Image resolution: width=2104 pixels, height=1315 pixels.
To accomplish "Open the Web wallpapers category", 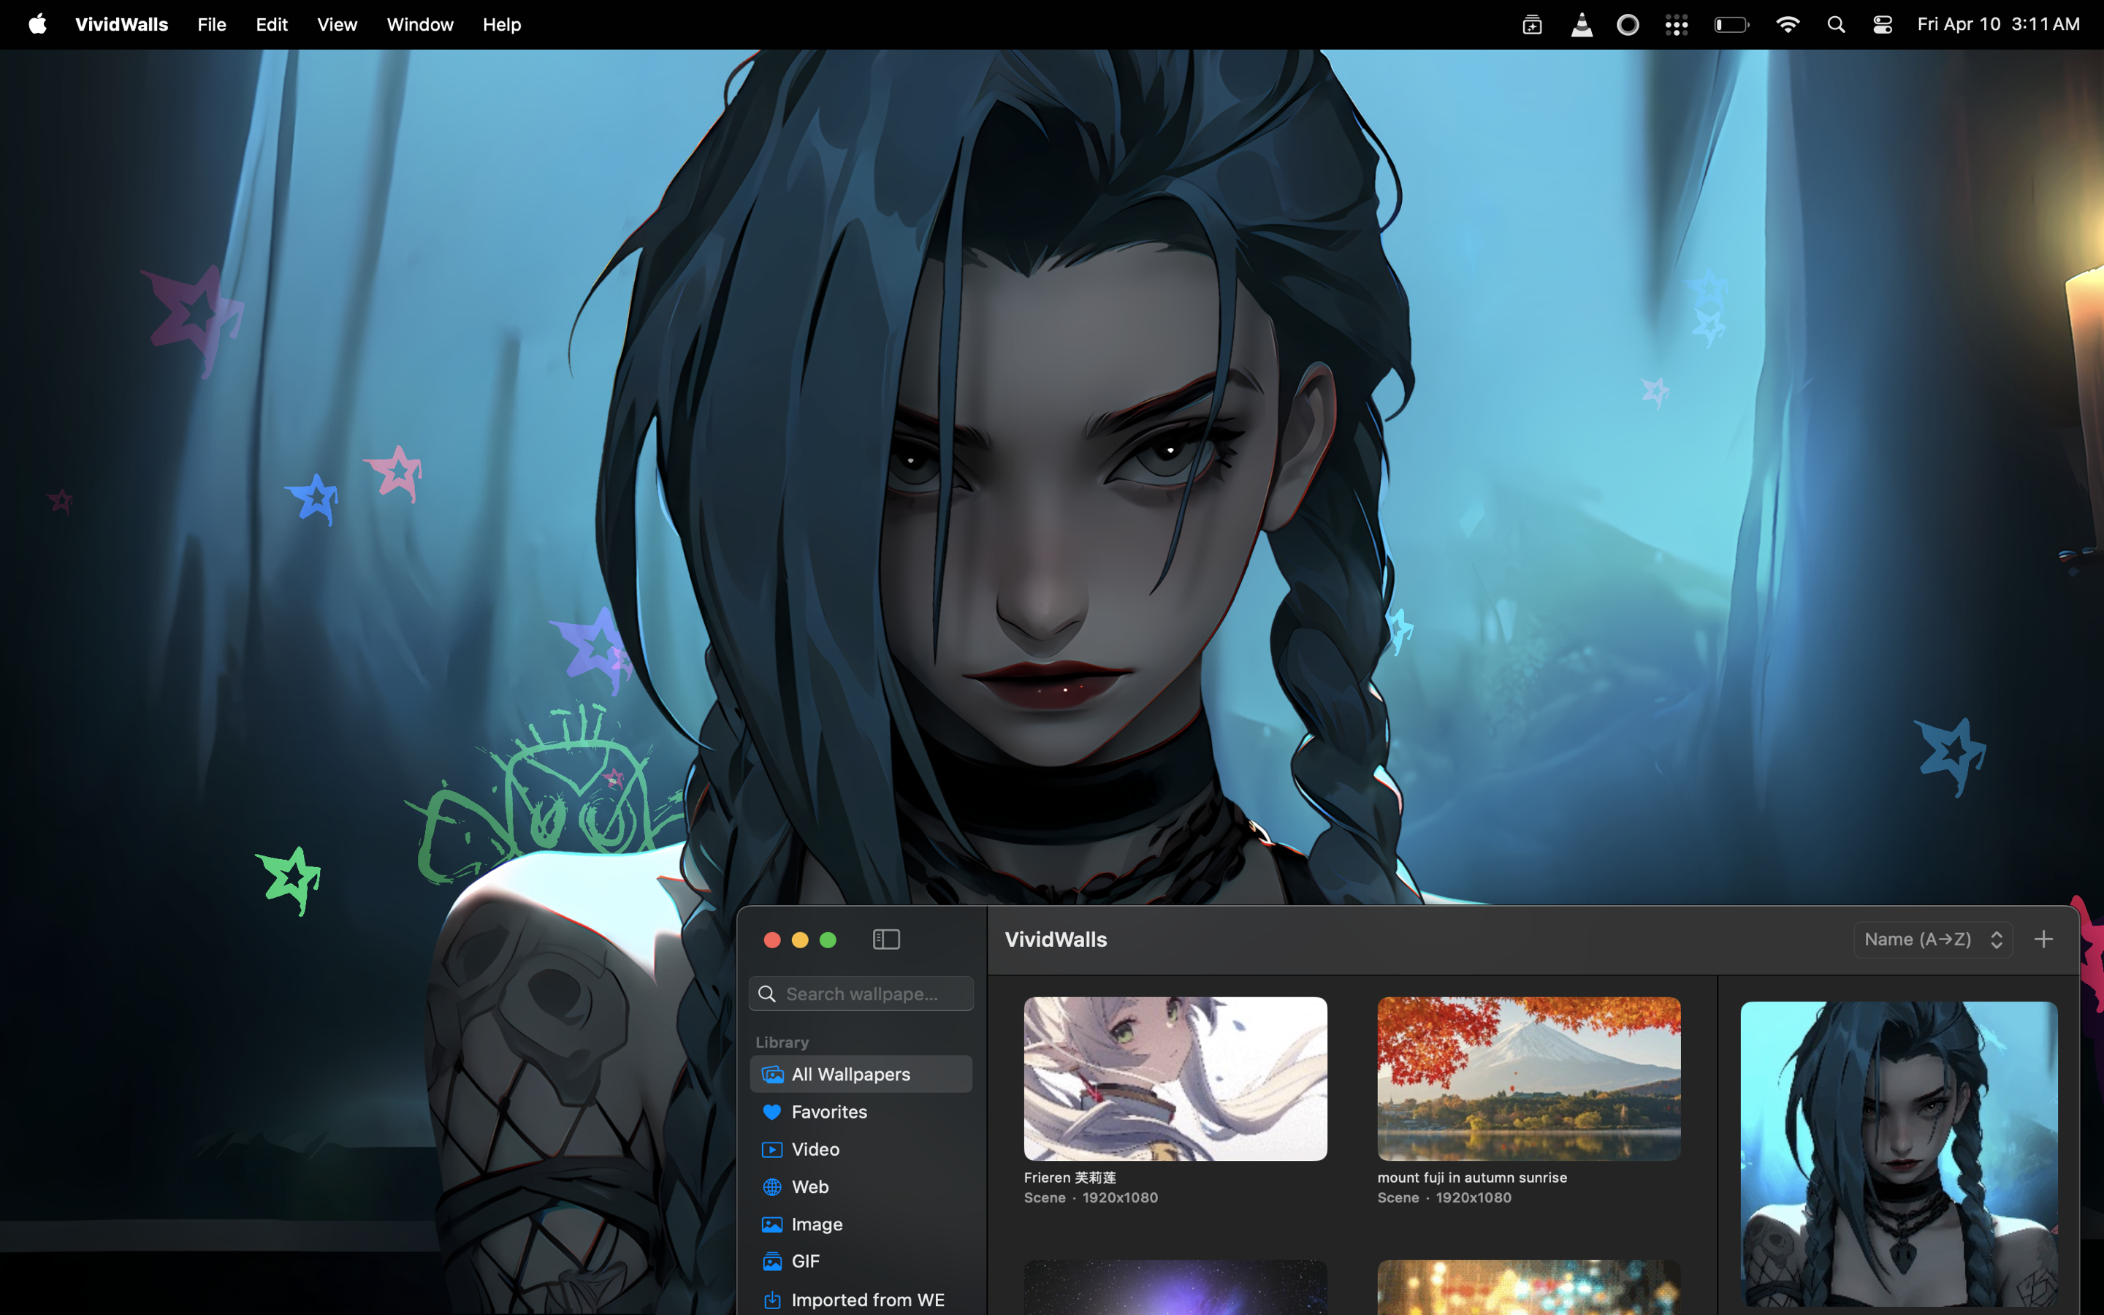I will (861, 1186).
